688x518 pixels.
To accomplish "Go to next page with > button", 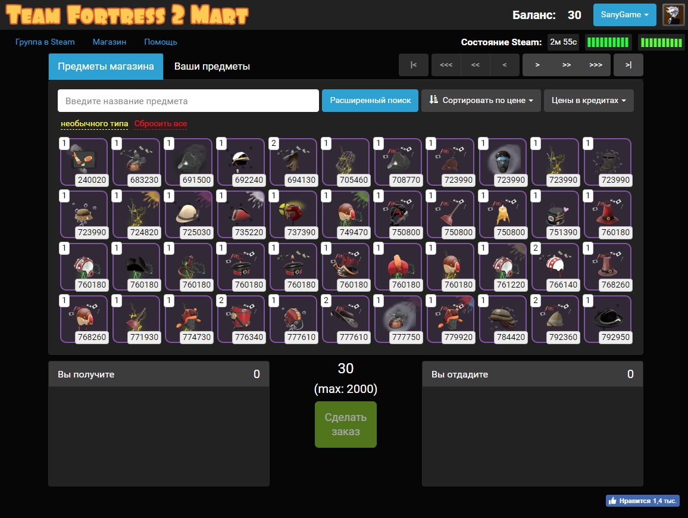I will click(x=537, y=65).
